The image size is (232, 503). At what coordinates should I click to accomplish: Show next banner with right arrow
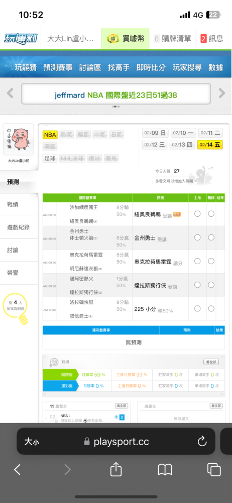pyautogui.click(x=222, y=94)
